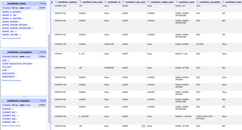Click Cluster button in contributor_name facet
Image resolution: width=242 pixels, height=130 pixels.
point(42,8)
